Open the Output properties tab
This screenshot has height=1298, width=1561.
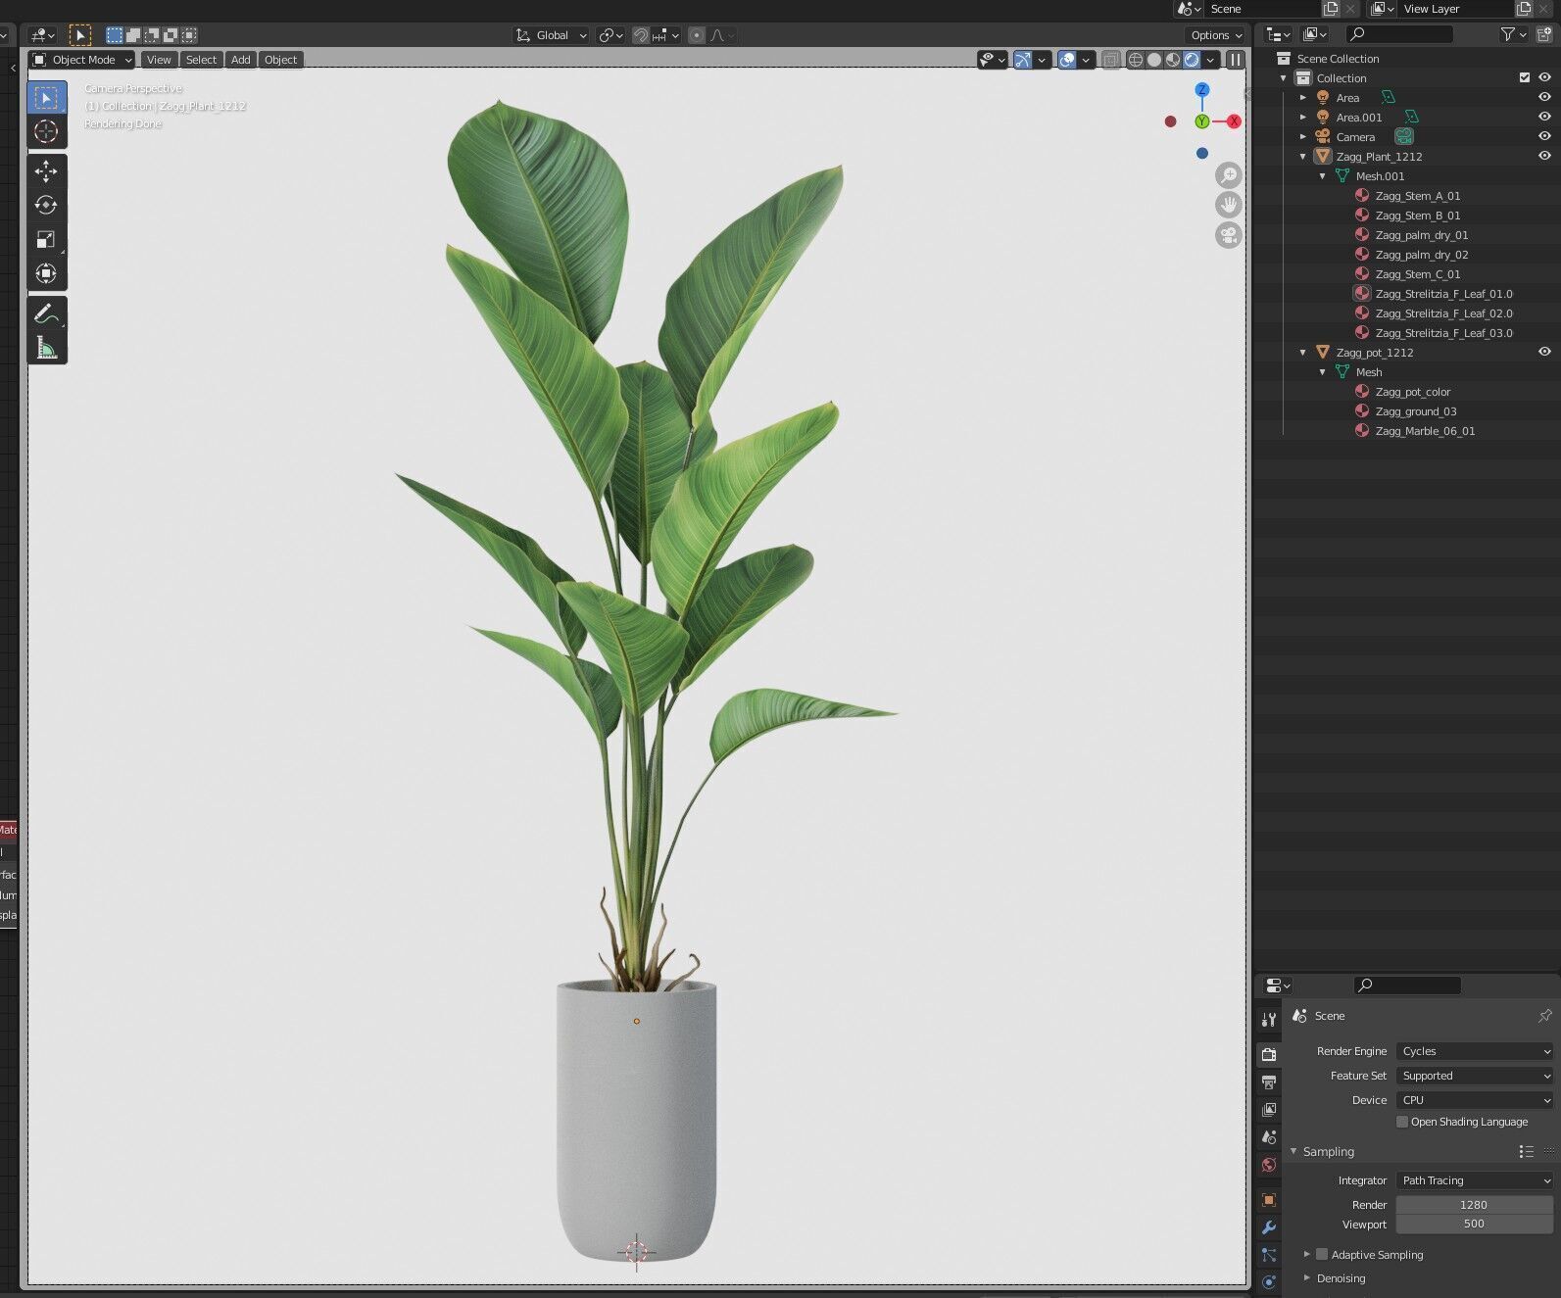pyautogui.click(x=1269, y=1082)
